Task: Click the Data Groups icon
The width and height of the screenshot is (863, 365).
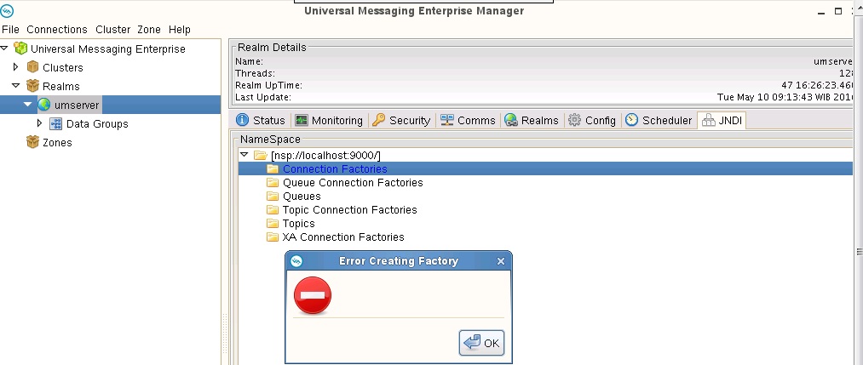Action: click(x=55, y=123)
